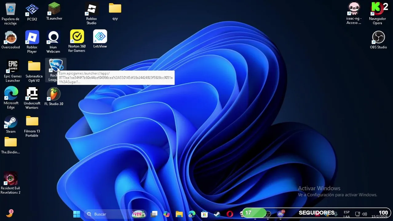393x221 pixels.
Task: Select the Iriun Webcam shortcut
Action: [x=53, y=42]
